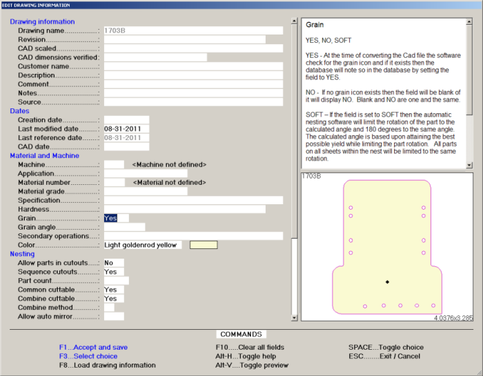
Task: Click the Grain field set to Yes
Action: click(x=115, y=218)
